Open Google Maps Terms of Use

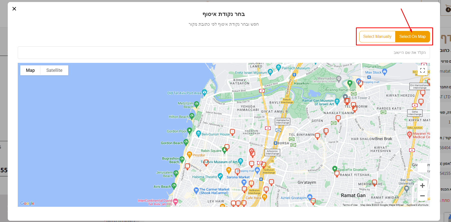(350, 205)
